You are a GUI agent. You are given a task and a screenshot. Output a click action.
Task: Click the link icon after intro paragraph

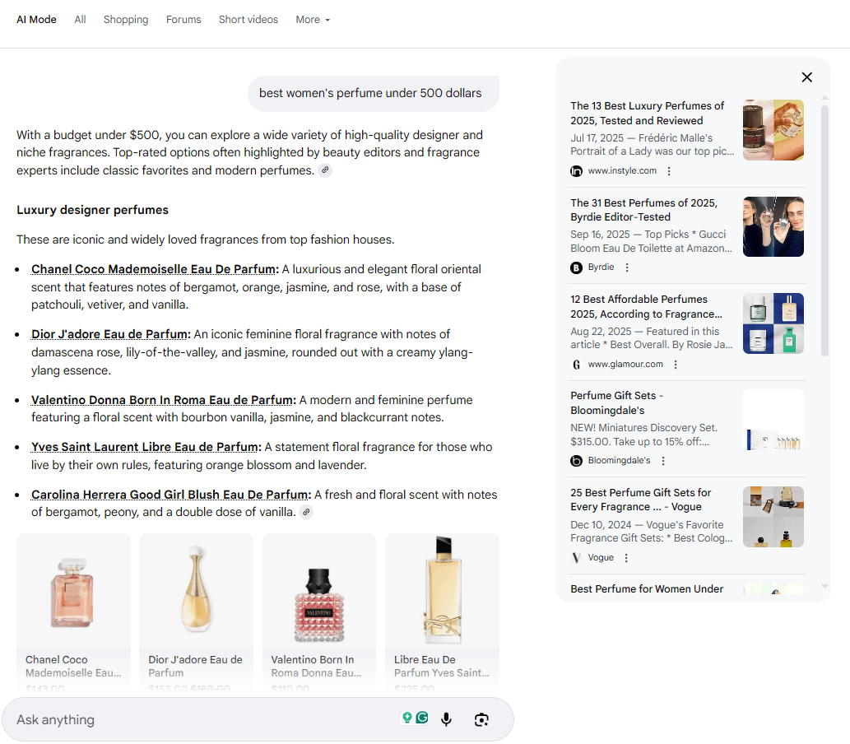coord(325,170)
